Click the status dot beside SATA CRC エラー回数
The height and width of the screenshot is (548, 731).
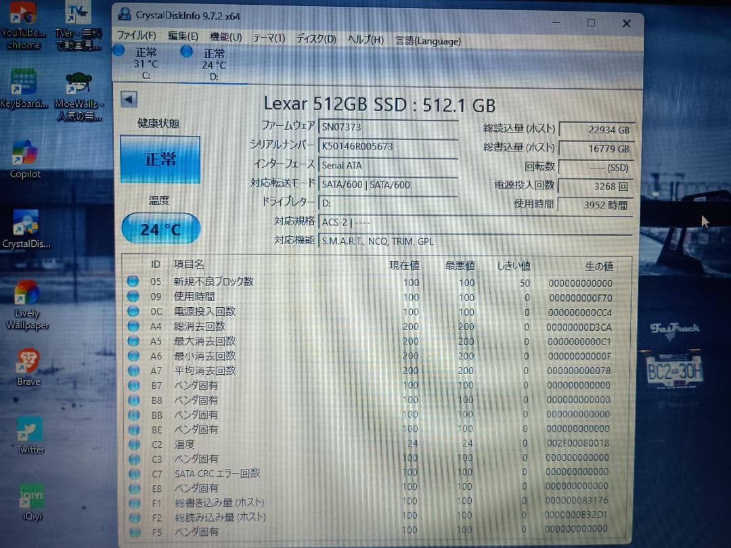point(134,474)
